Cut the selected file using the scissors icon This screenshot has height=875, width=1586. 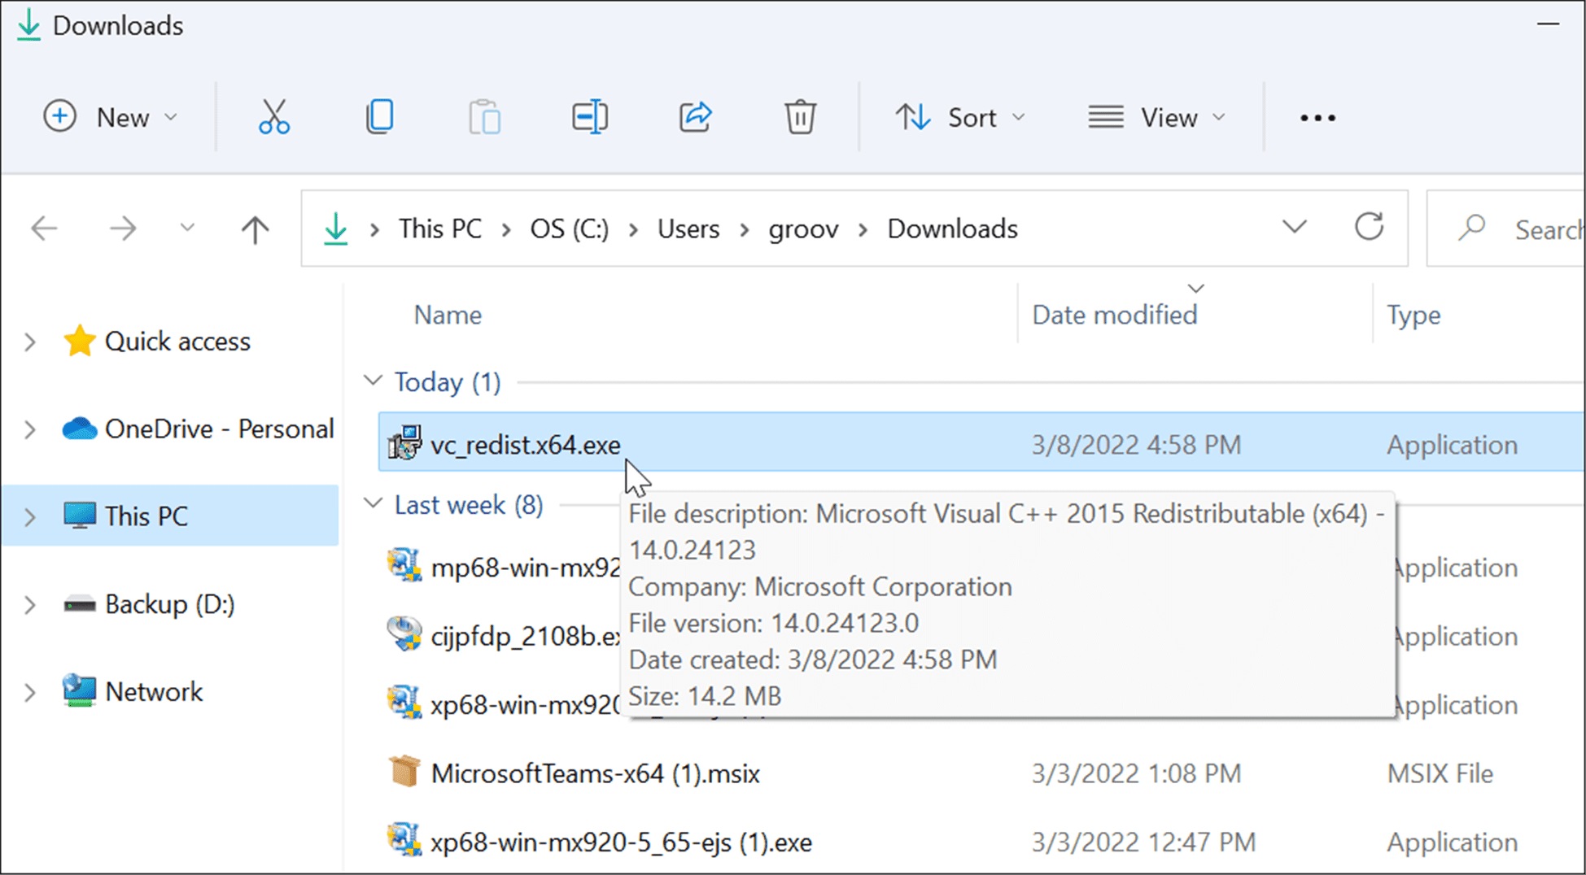point(273,116)
